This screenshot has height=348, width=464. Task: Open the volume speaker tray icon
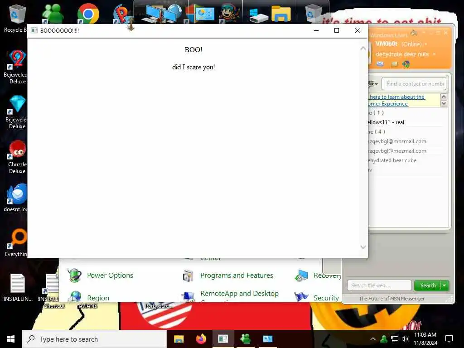tap(405, 339)
